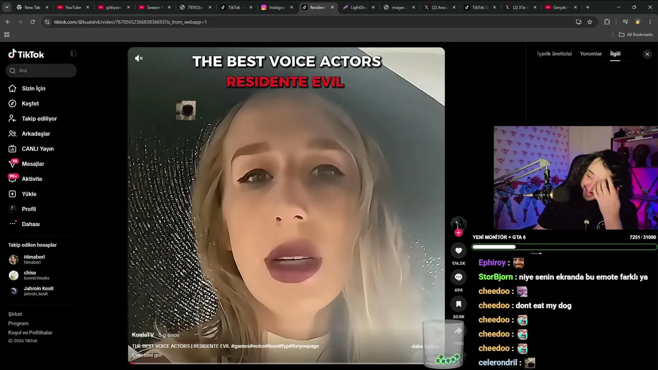Image resolution: width=658 pixels, height=370 pixels.
Task: Switch to New Tab browser tab
Action: pyautogui.click(x=32, y=7)
